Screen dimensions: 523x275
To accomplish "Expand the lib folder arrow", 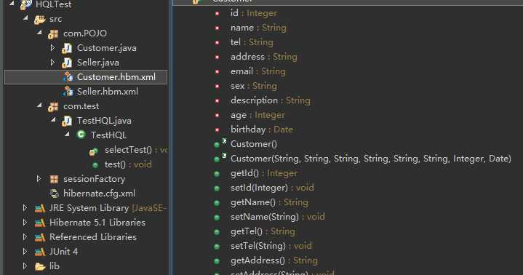I will click(25, 266).
